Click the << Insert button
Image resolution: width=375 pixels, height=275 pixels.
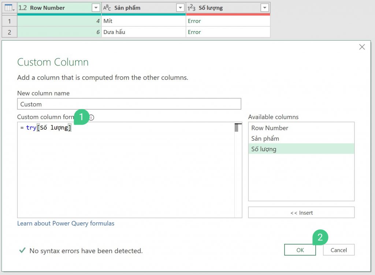click(301, 212)
